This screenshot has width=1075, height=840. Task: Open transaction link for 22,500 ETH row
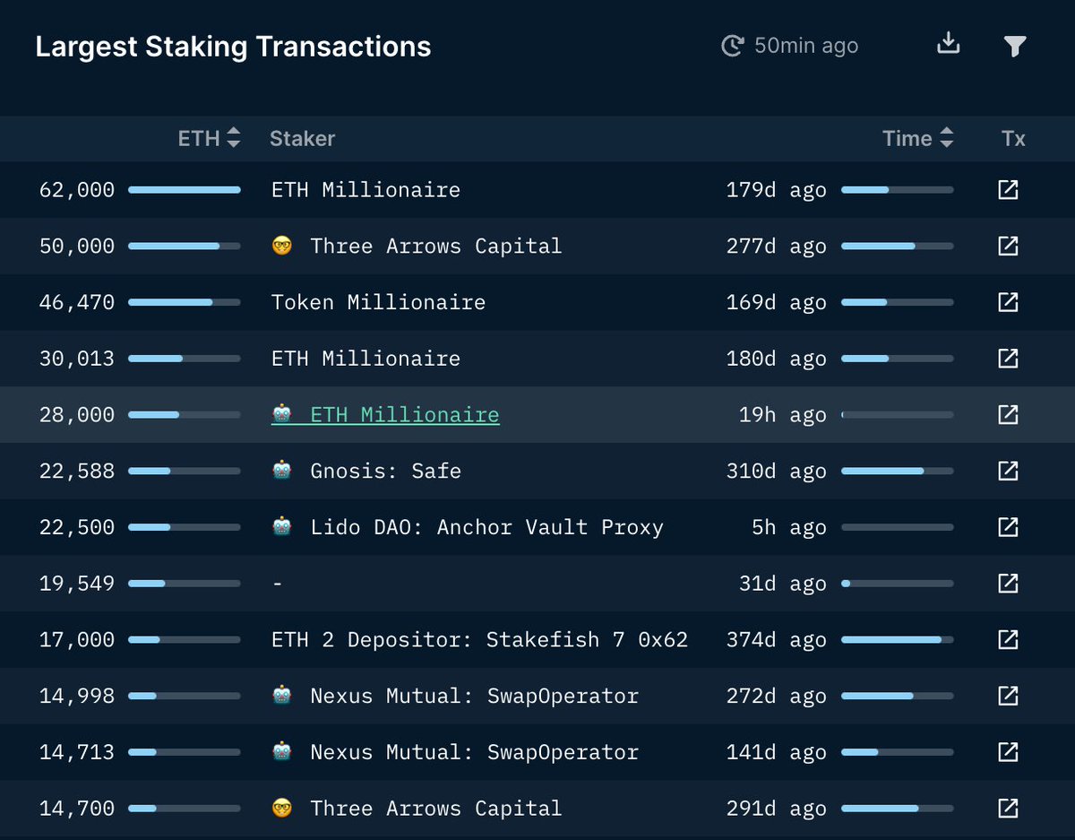pyautogui.click(x=1008, y=527)
